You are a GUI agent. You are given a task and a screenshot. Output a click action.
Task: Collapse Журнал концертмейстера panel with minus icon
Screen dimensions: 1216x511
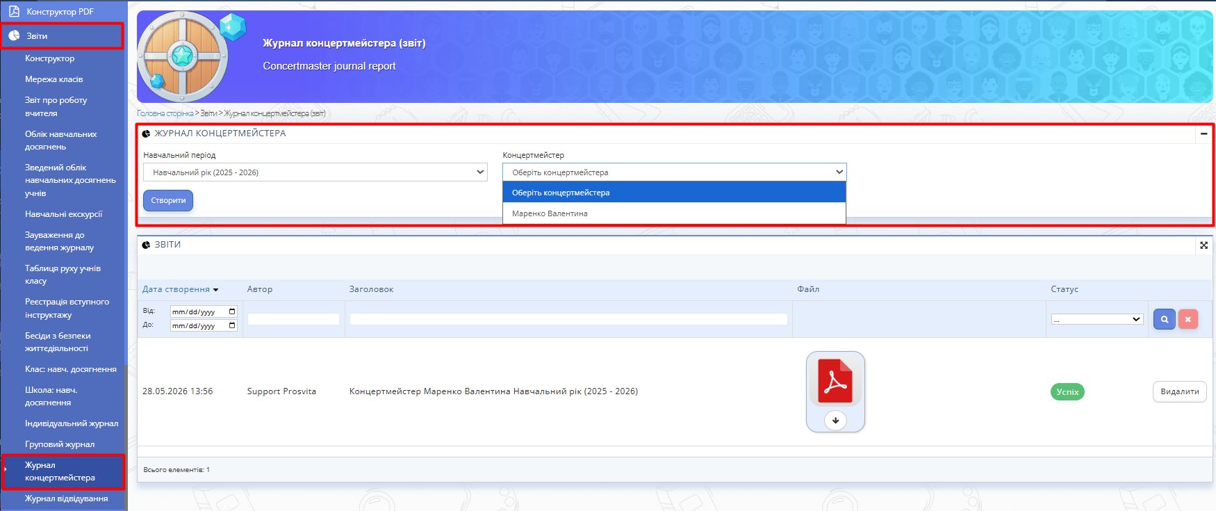point(1204,133)
